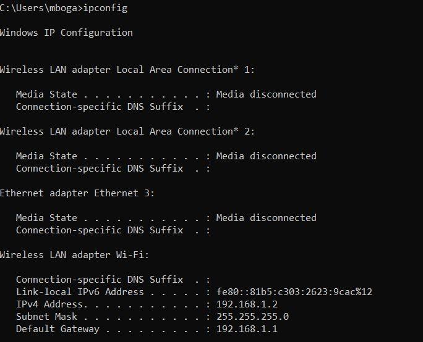Screen dimensions: 423x342
Task: Click Media disconnected under Connection* 2
Action: [267, 156]
